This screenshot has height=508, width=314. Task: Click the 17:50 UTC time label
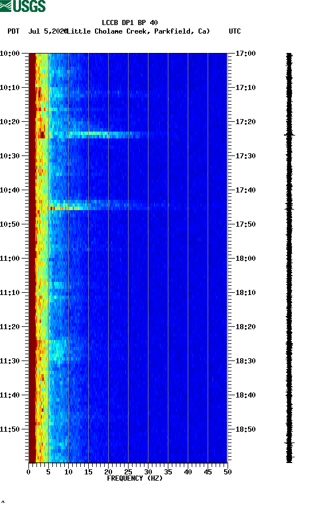245,224
